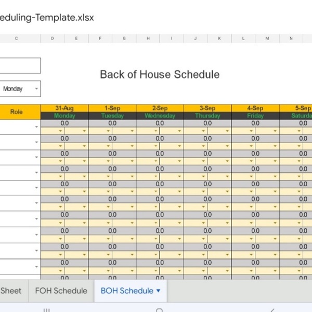Open first-row column H shift dropdown under Wednesday
Screen dimensions: 312x312
pos(156,131)
